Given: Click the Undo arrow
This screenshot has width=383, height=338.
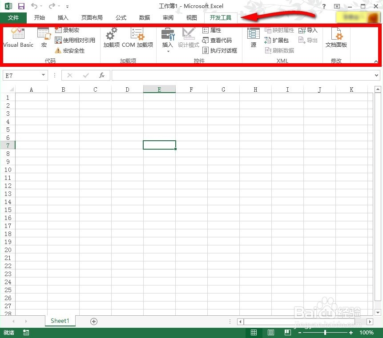Looking at the screenshot, I should pyautogui.click(x=34, y=6).
